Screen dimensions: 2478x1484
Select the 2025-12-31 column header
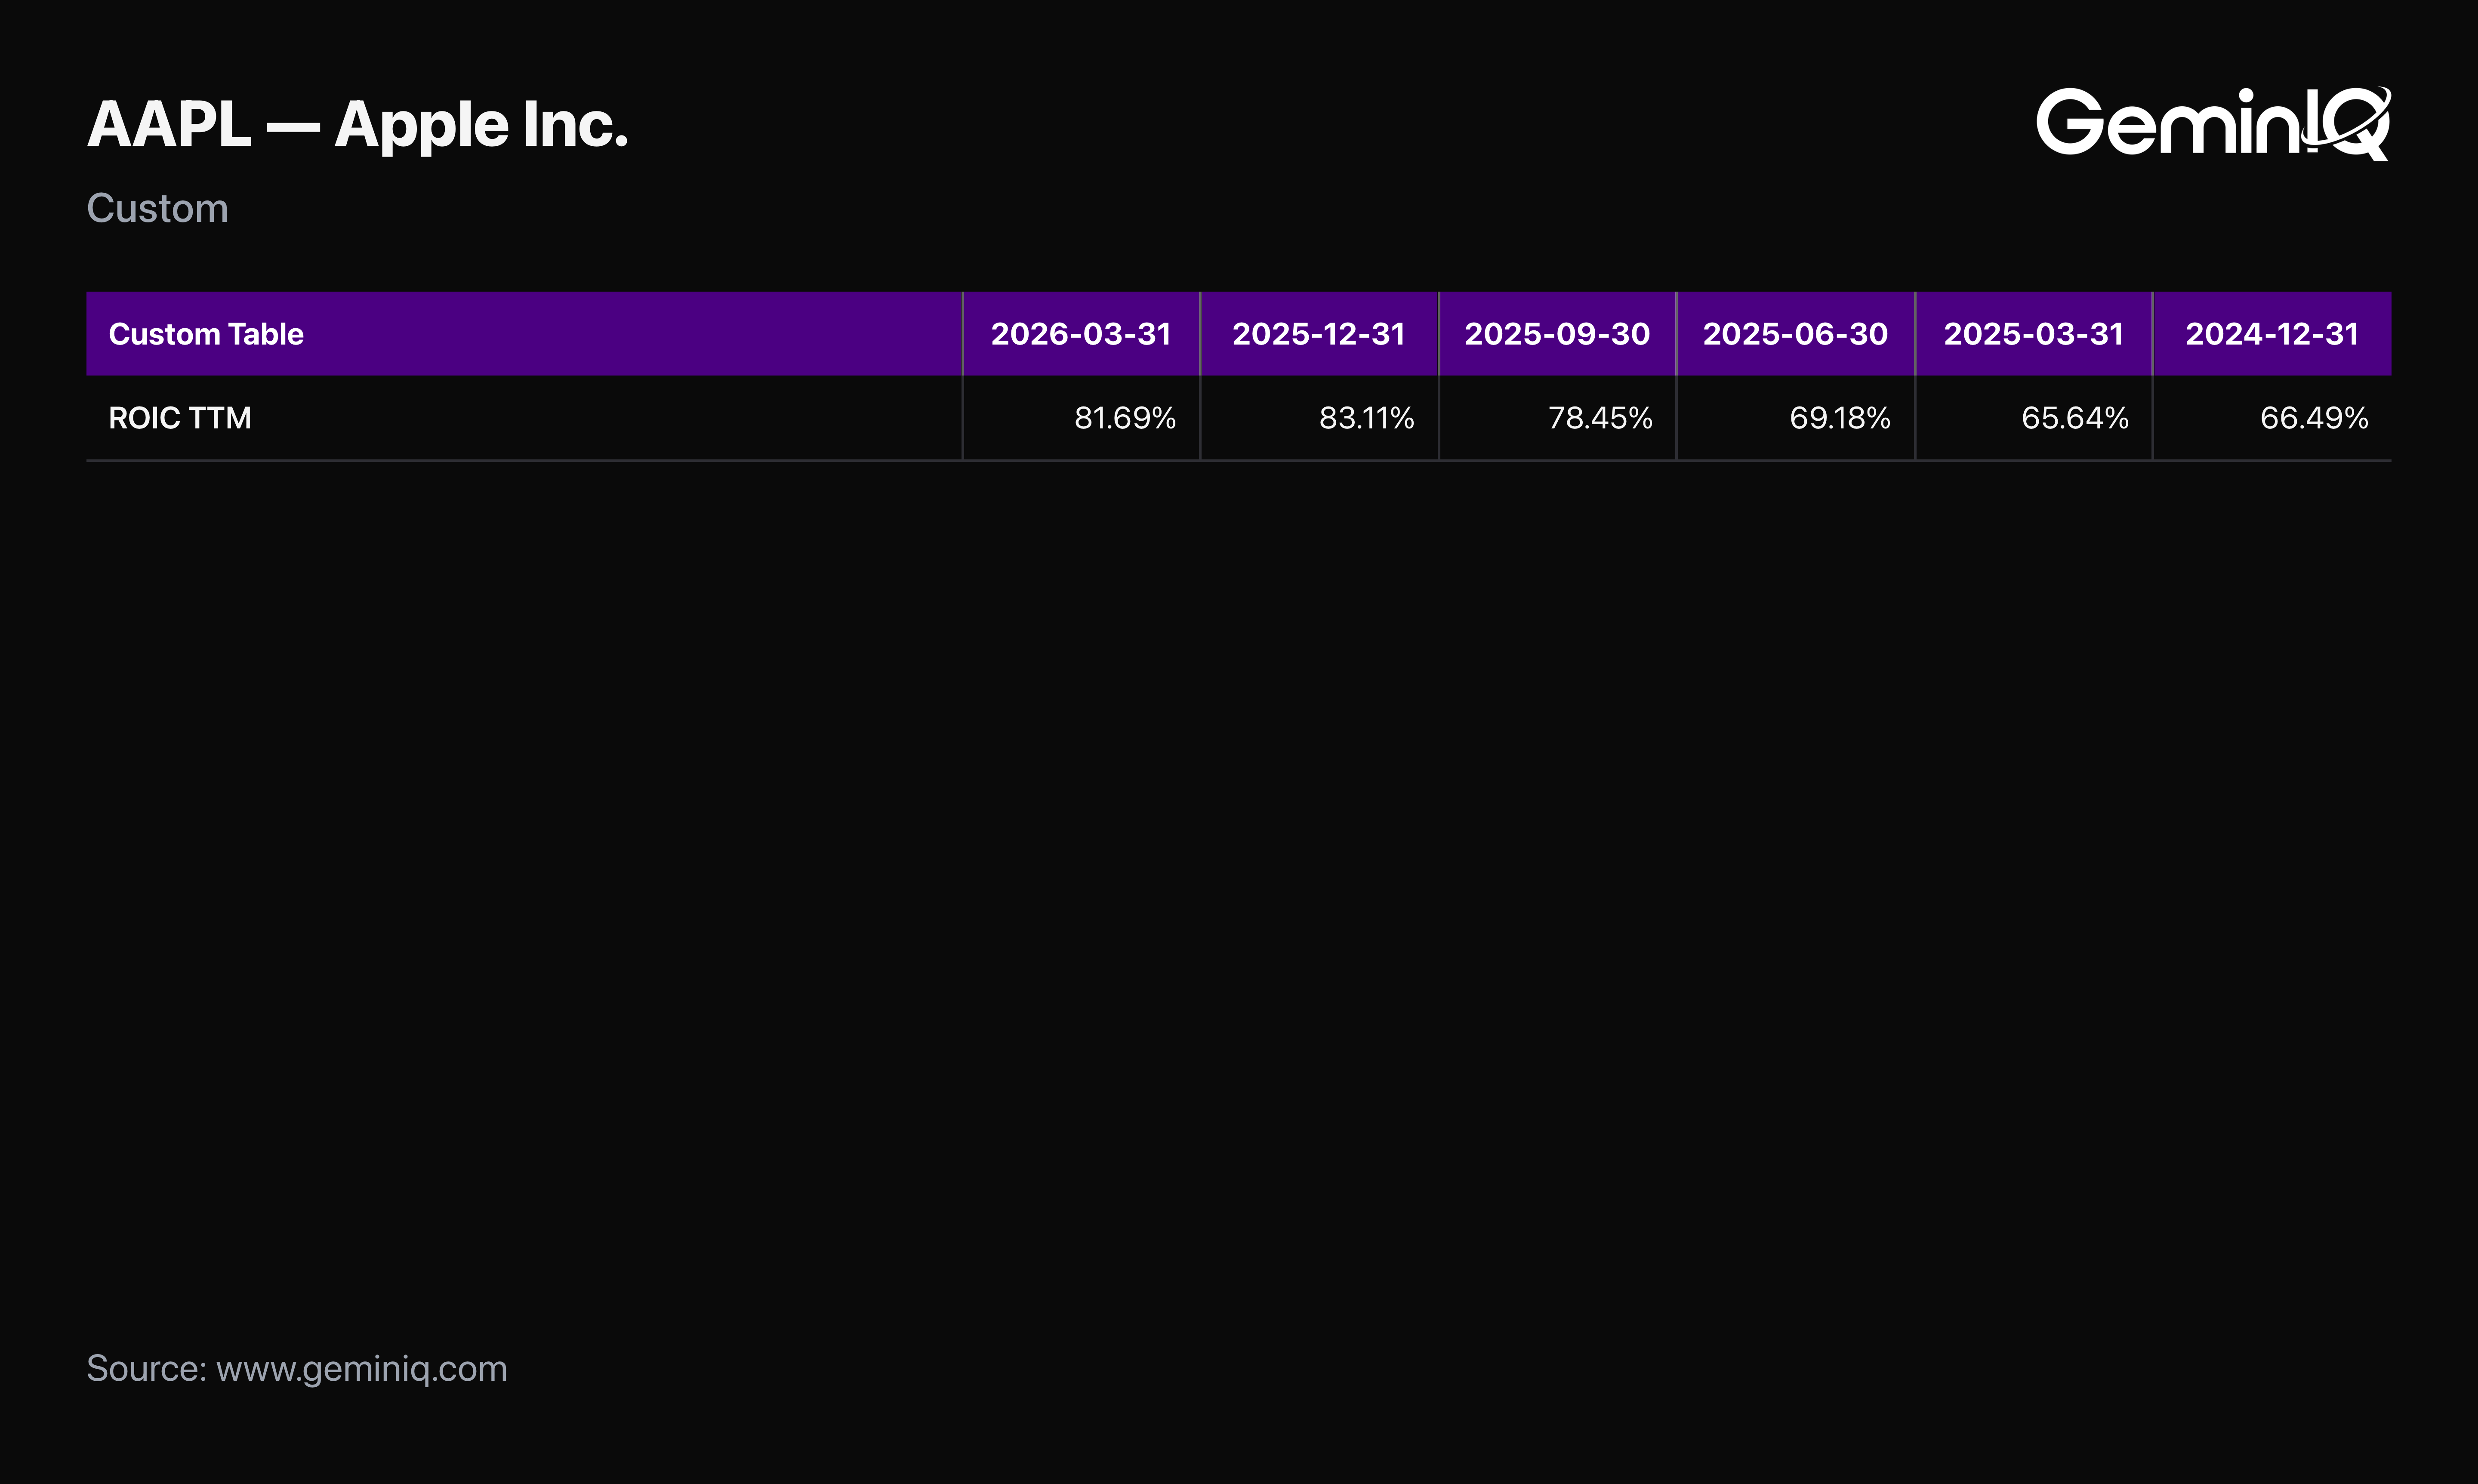(x=1319, y=334)
